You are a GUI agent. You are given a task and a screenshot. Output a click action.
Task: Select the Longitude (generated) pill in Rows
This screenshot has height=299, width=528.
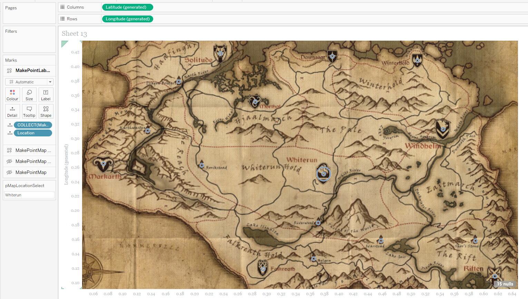point(127,19)
